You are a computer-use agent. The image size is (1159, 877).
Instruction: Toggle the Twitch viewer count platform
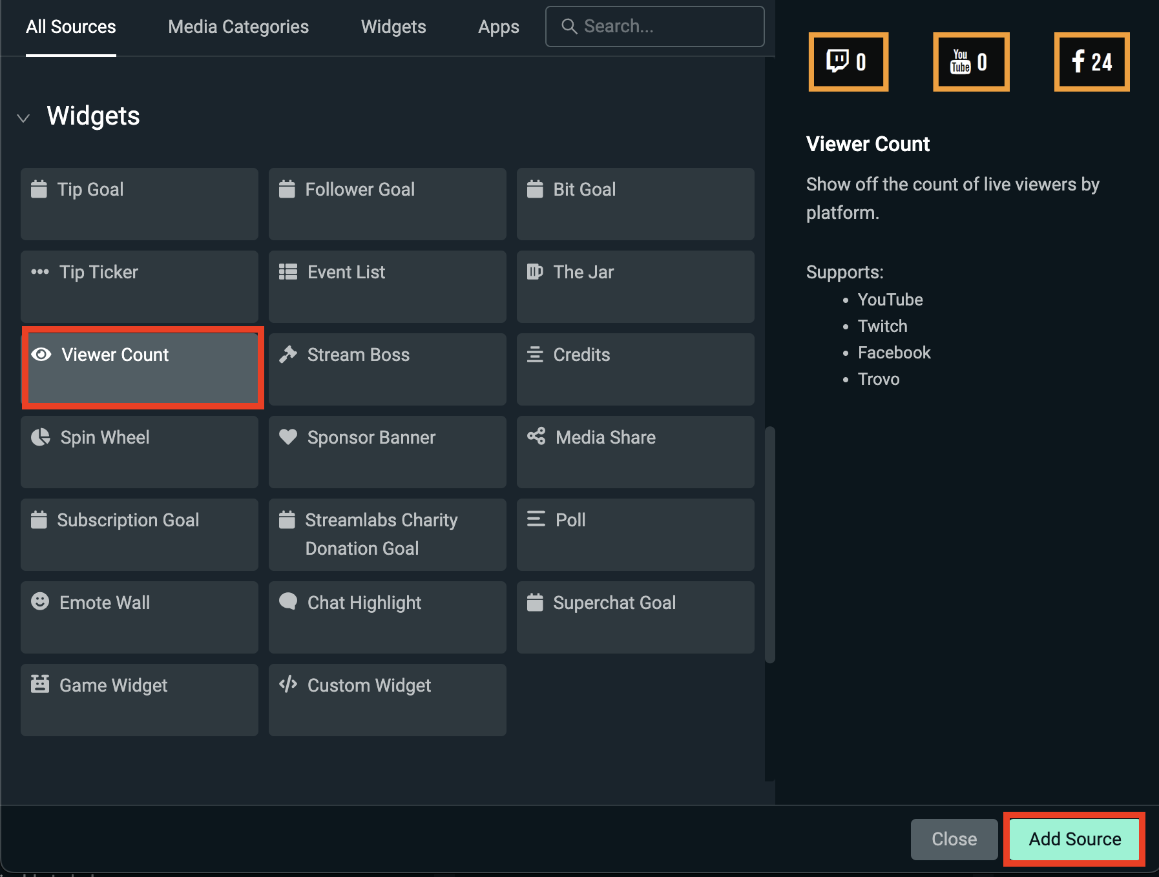848,61
